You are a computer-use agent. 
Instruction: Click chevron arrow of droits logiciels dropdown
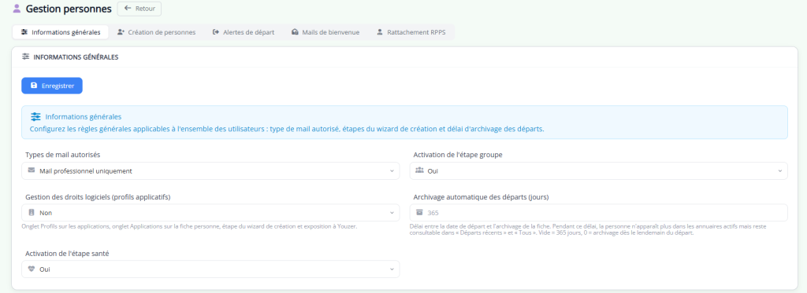[x=392, y=212]
